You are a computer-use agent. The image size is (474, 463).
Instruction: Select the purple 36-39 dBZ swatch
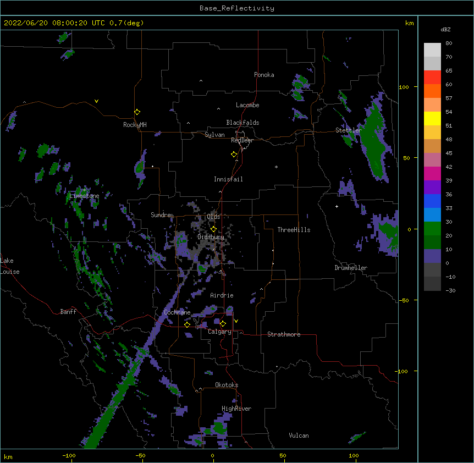coord(432,188)
